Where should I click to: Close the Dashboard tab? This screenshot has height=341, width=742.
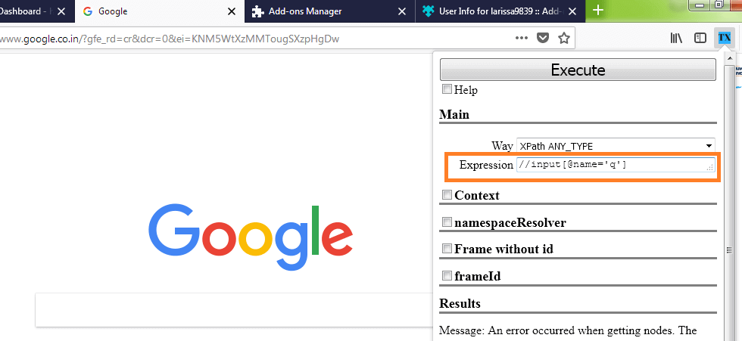61,11
